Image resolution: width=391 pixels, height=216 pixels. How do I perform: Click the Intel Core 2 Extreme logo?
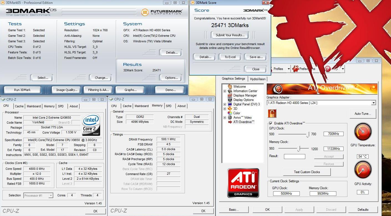pyautogui.click(x=91, y=124)
